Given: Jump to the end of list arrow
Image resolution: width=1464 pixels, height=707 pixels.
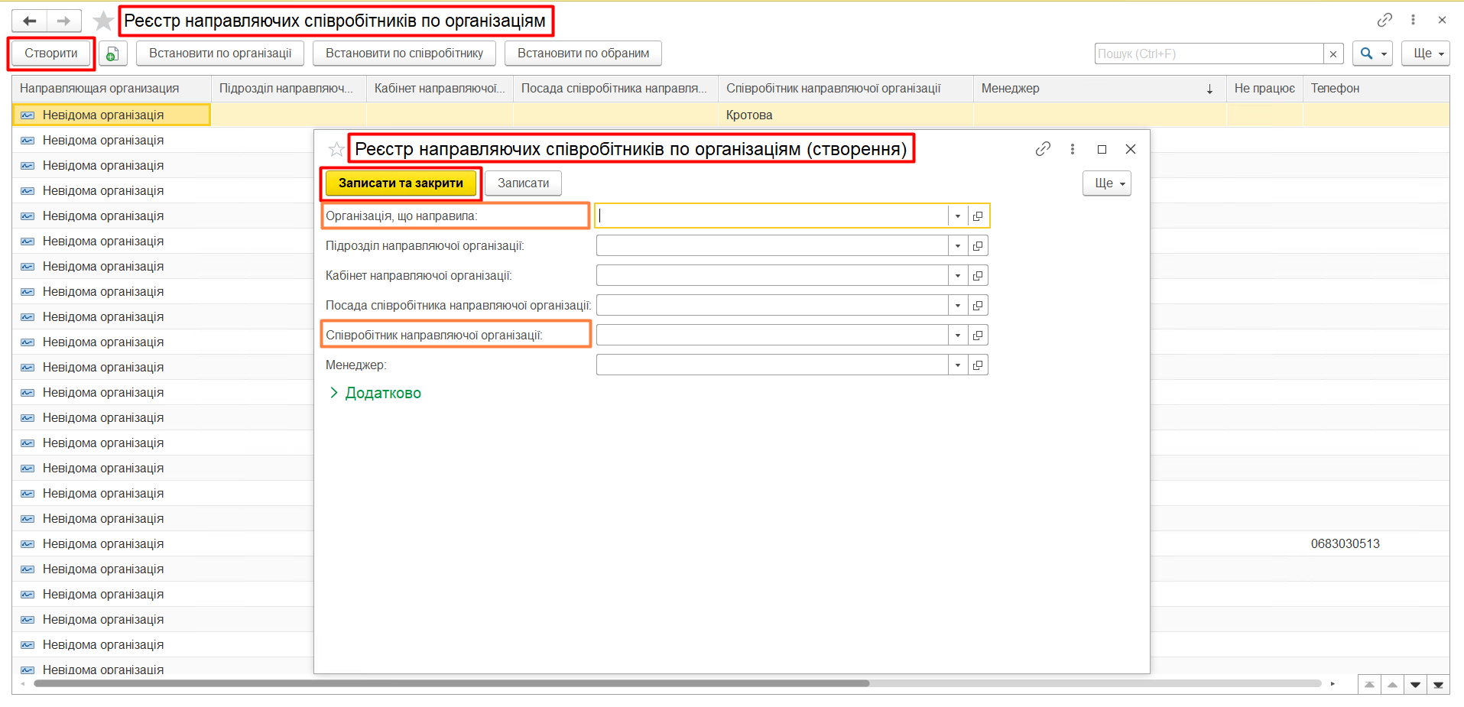Looking at the screenshot, I should [1438, 685].
